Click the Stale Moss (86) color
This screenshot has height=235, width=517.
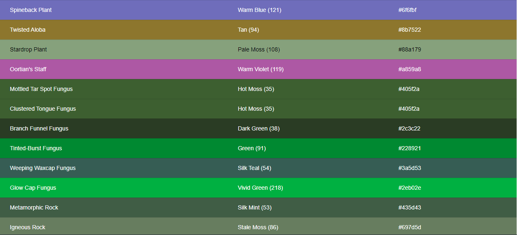click(258, 227)
